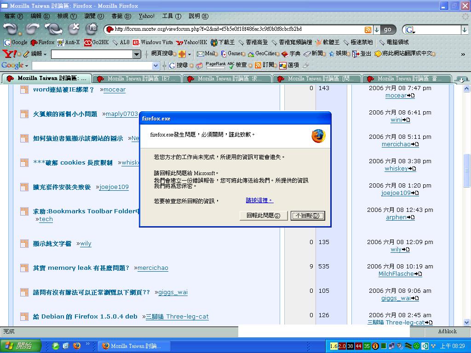This screenshot has width=471, height=353.
Task: Open the 下載王 bookmark
Action: (223, 42)
